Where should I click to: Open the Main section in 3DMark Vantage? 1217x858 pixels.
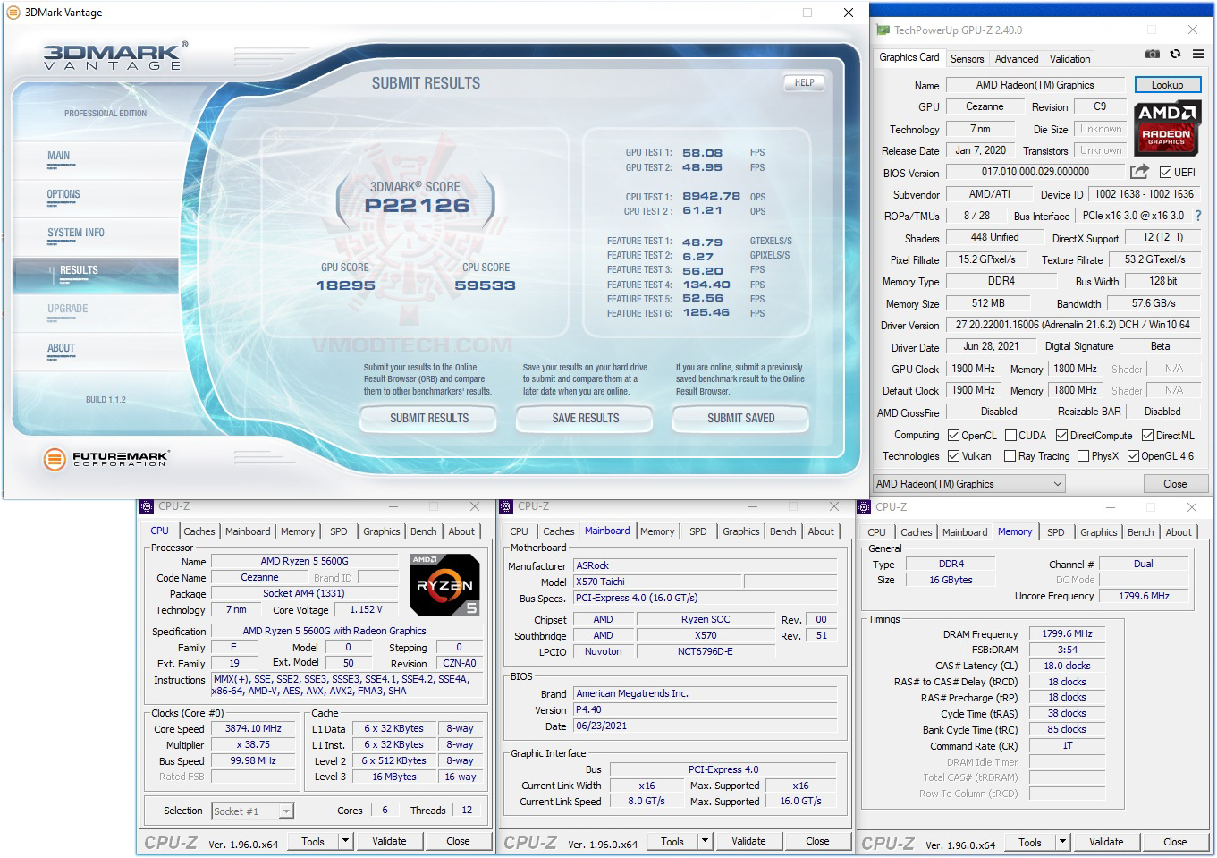tap(58, 156)
